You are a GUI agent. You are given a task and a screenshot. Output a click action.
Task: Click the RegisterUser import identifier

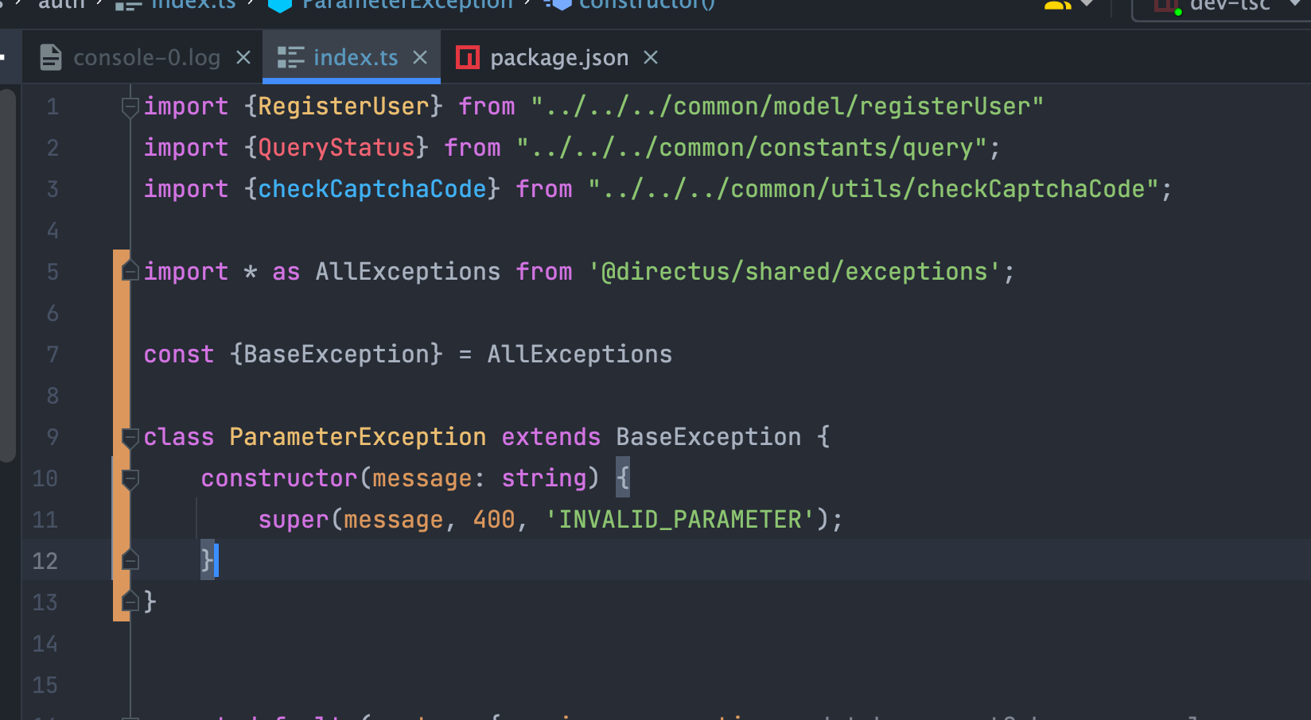click(x=343, y=106)
